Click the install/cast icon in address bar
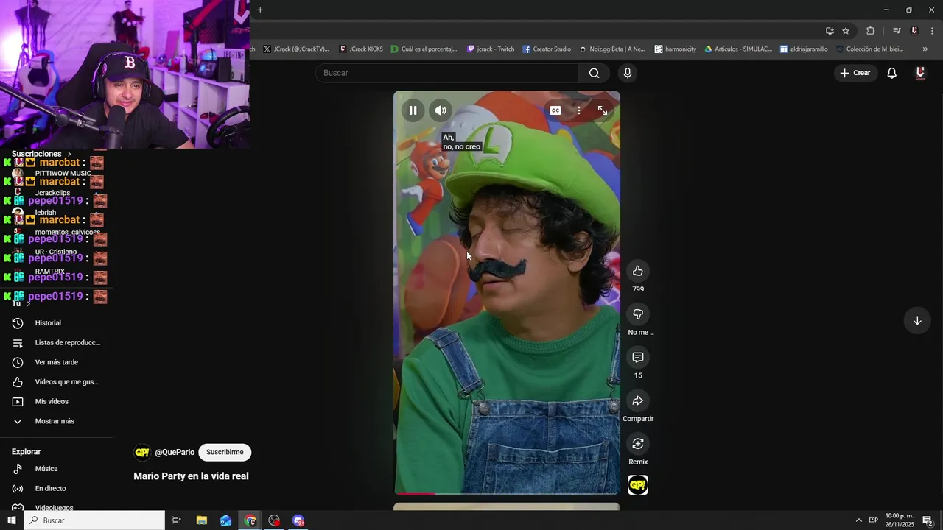The height and width of the screenshot is (530, 943). click(x=830, y=31)
